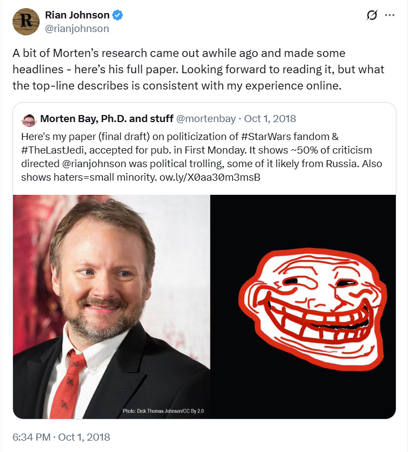
Task: Click Rian Johnson's profile avatar
Action: [x=26, y=22]
